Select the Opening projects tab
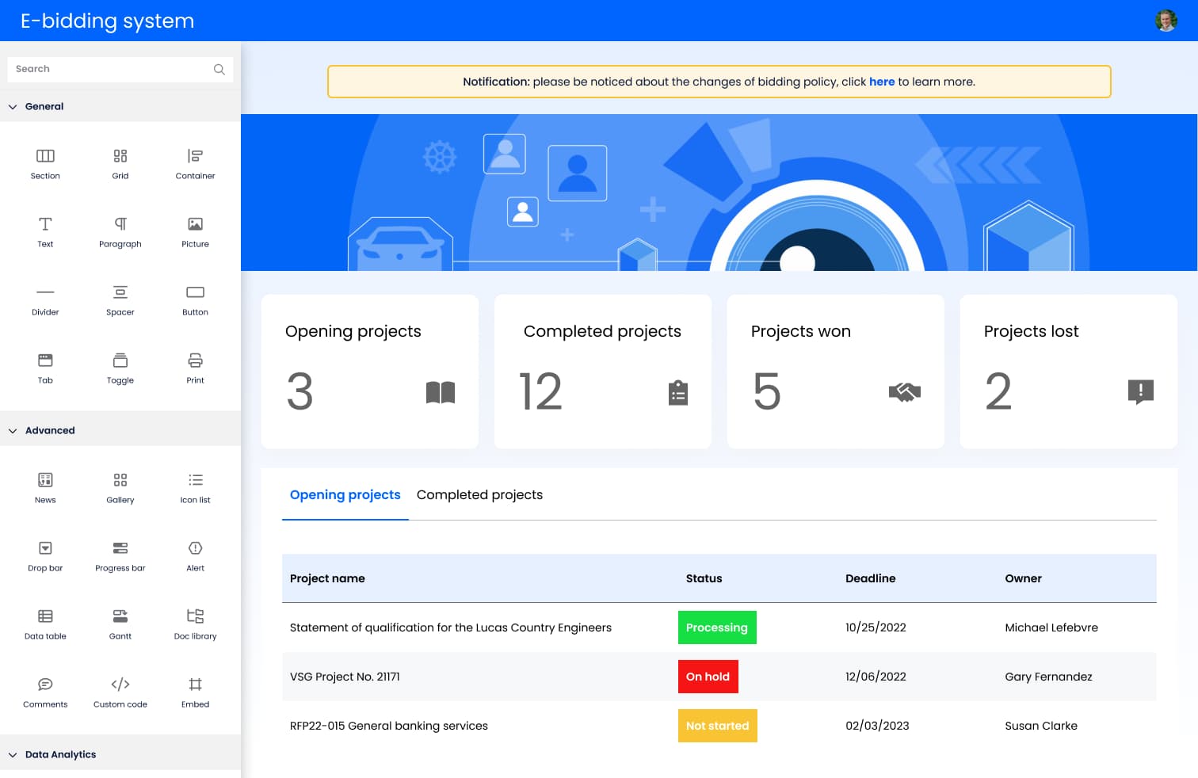The width and height of the screenshot is (1198, 778). pos(345,495)
